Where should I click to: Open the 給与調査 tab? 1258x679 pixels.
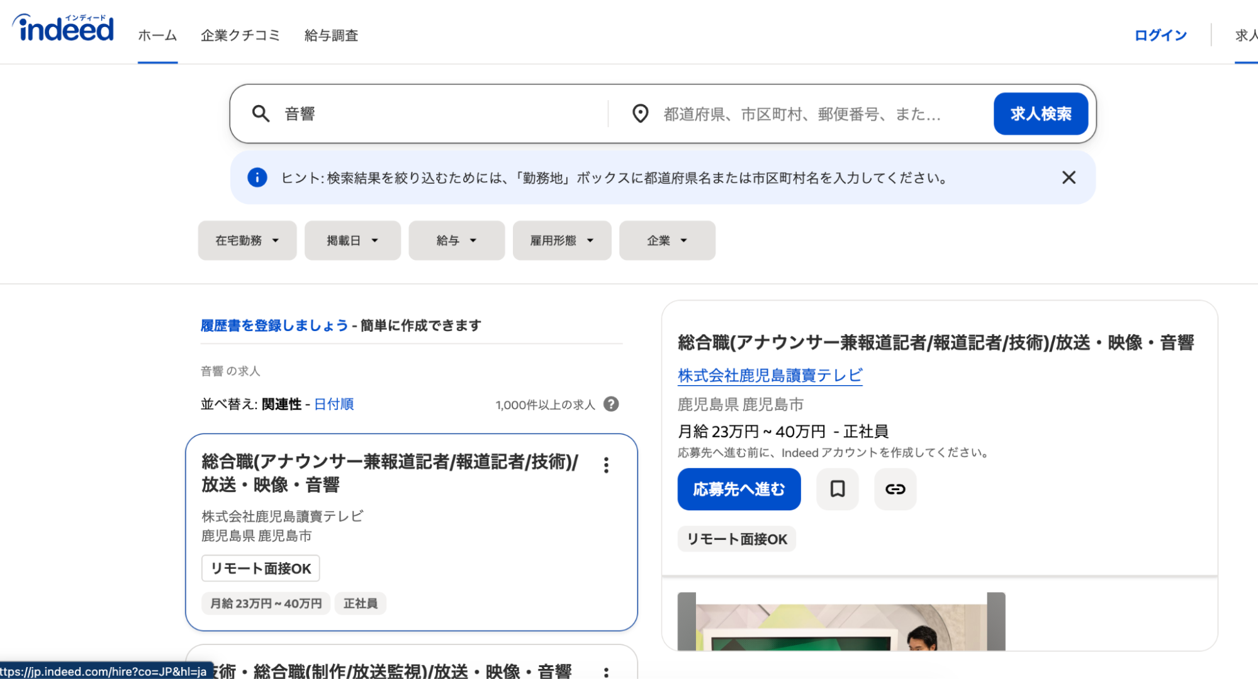click(331, 36)
